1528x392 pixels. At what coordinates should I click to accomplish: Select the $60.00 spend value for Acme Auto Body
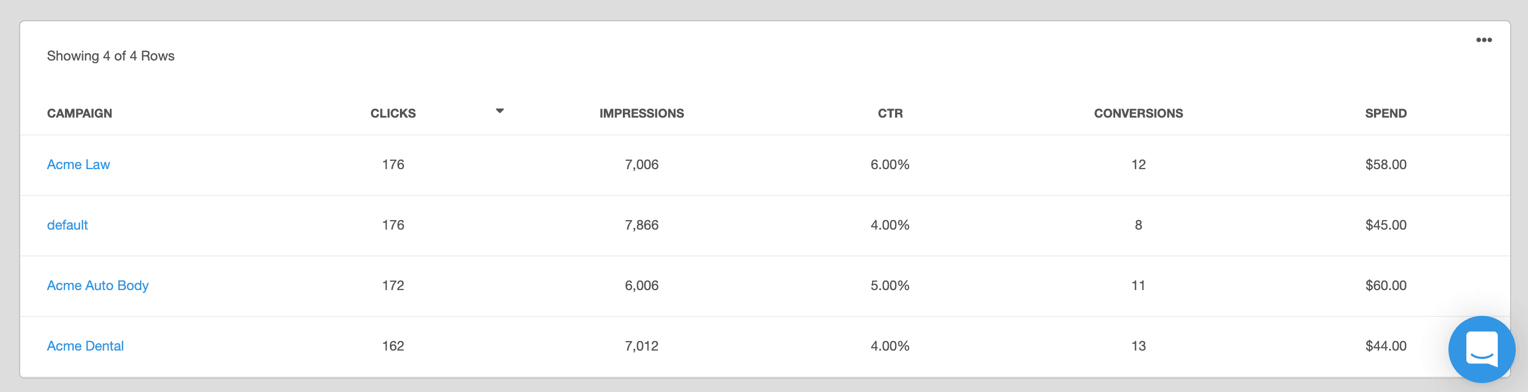(x=1386, y=285)
